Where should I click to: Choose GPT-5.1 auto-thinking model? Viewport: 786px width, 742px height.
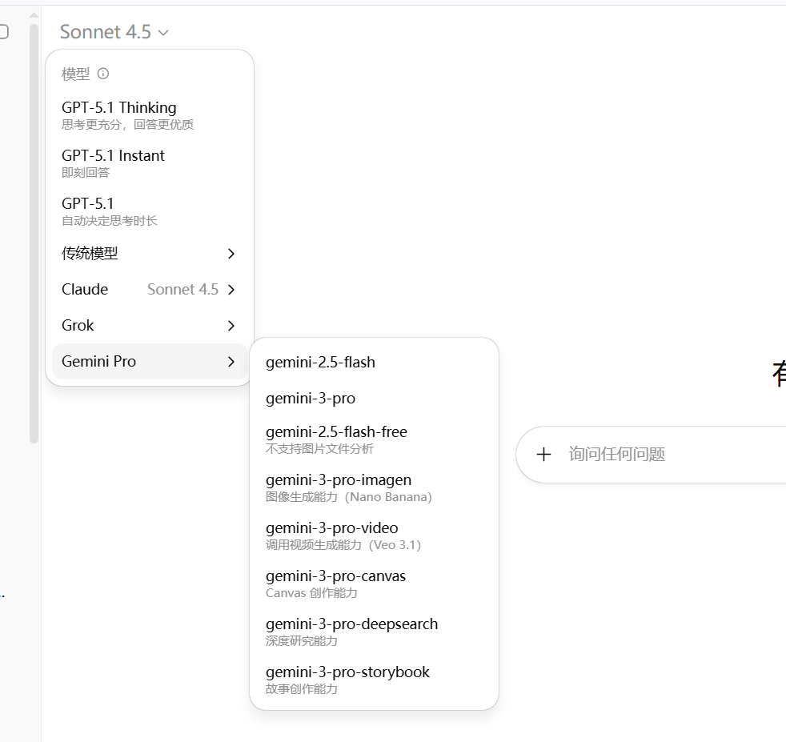click(x=110, y=211)
